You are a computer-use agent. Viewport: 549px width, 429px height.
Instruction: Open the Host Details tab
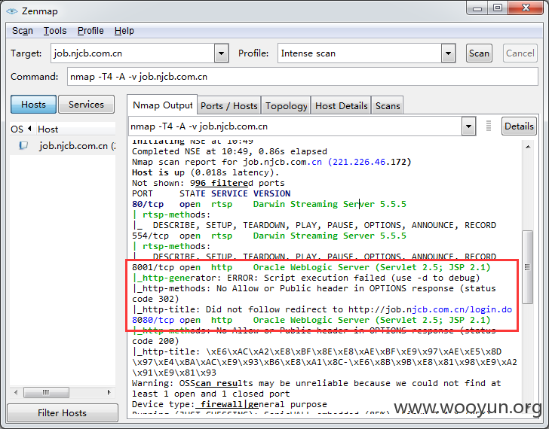pyautogui.click(x=342, y=106)
